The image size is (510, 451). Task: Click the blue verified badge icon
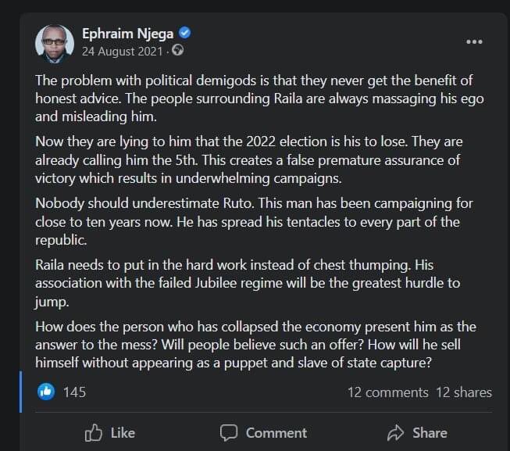(185, 33)
